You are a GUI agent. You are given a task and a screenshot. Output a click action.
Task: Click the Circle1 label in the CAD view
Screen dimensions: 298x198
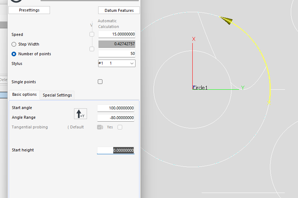[x=201, y=88]
